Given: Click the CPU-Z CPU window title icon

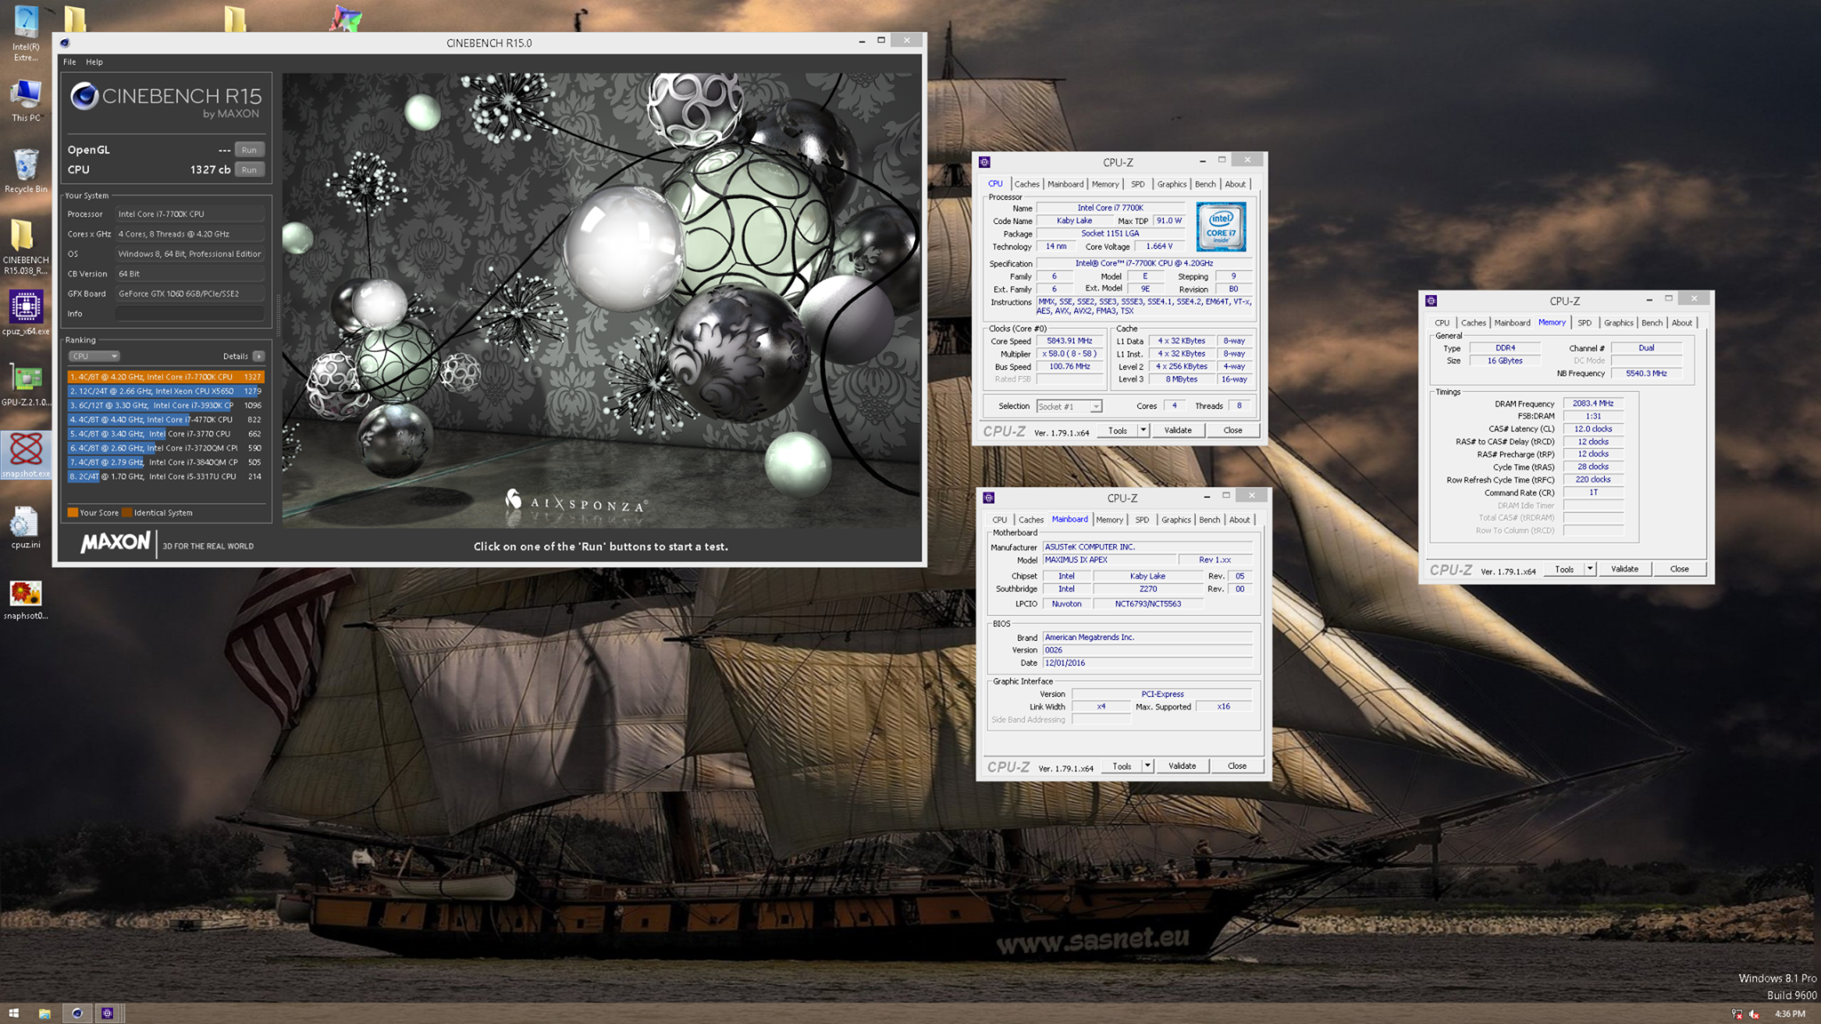Looking at the screenshot, I should (984, 162).
